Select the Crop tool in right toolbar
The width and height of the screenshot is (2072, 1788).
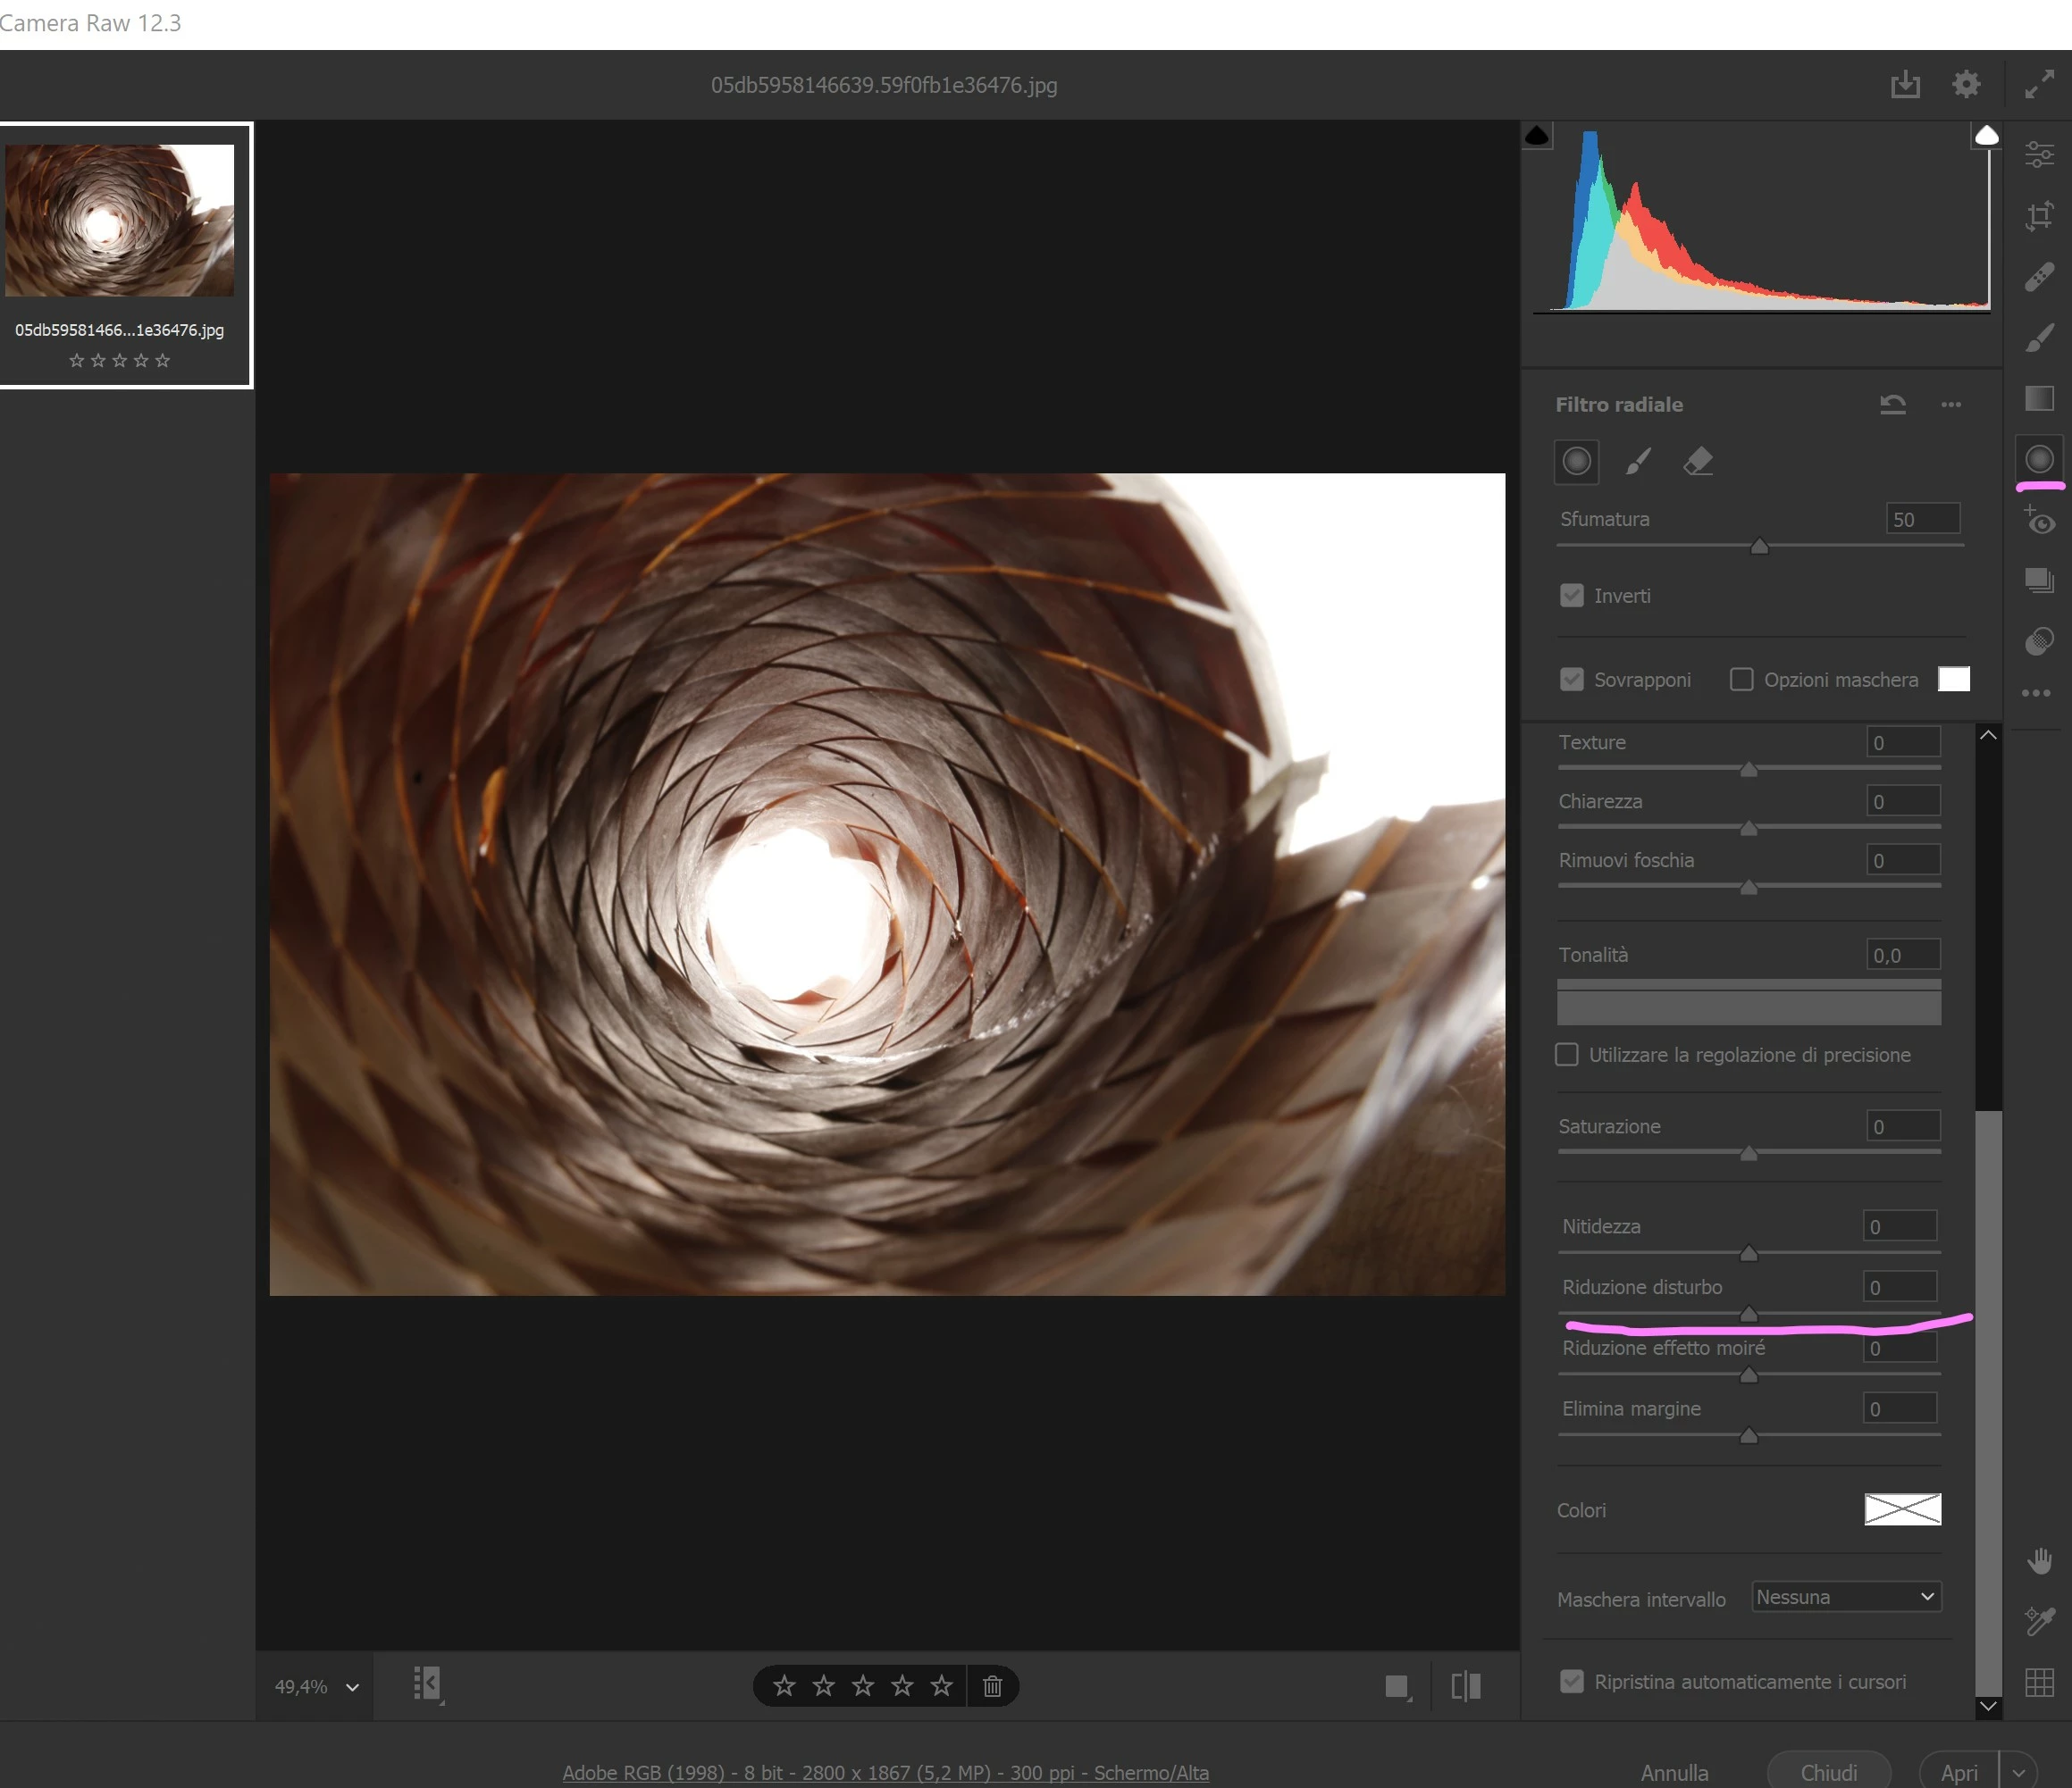(2039, 216)
